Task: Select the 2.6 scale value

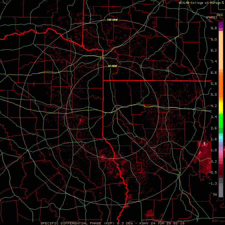Action: click(214, 128)
